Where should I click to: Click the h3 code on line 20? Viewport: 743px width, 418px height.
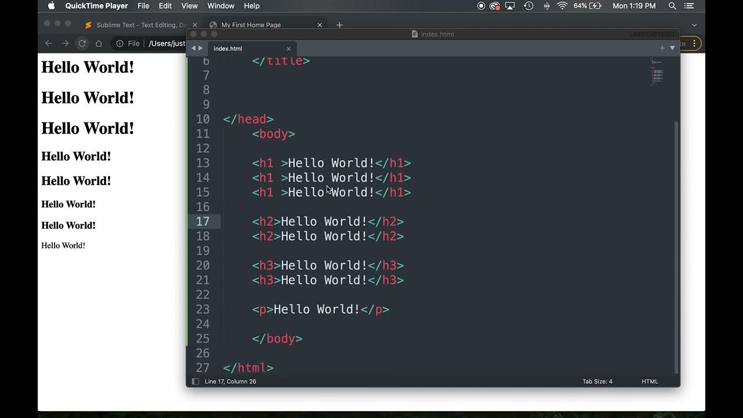(328, 265)
